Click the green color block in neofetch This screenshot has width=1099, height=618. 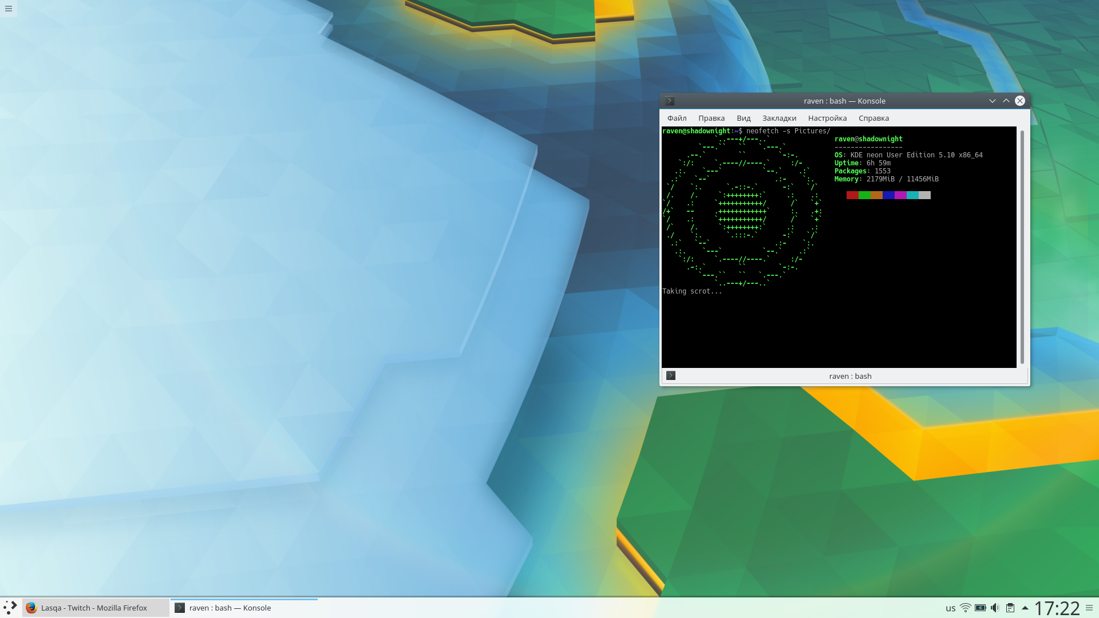(864, 195)
